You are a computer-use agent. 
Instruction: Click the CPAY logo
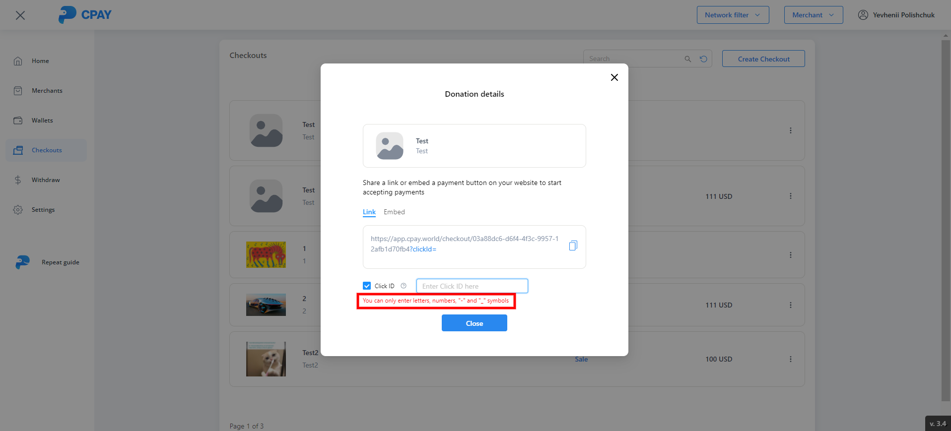(x=85, y=15)
